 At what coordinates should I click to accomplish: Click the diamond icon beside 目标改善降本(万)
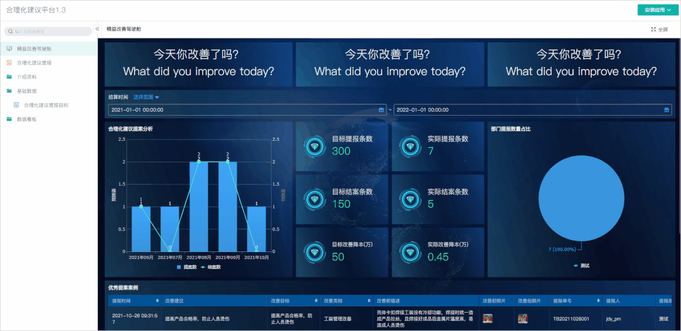tap(314, 251)
